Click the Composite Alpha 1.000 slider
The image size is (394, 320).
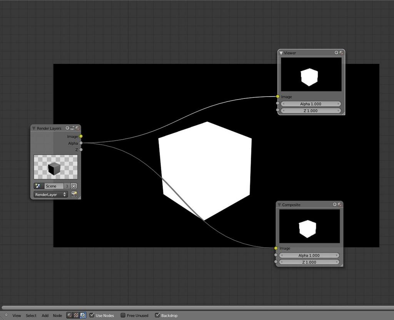pos(309,255)
